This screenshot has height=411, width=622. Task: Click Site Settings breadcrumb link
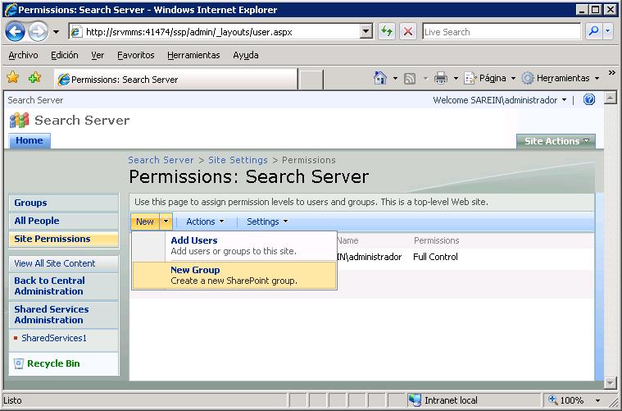click(x=238, y=160)
